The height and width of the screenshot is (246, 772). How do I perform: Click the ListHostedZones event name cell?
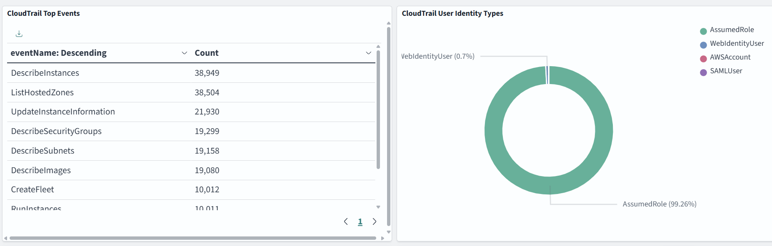coord(42,92)
